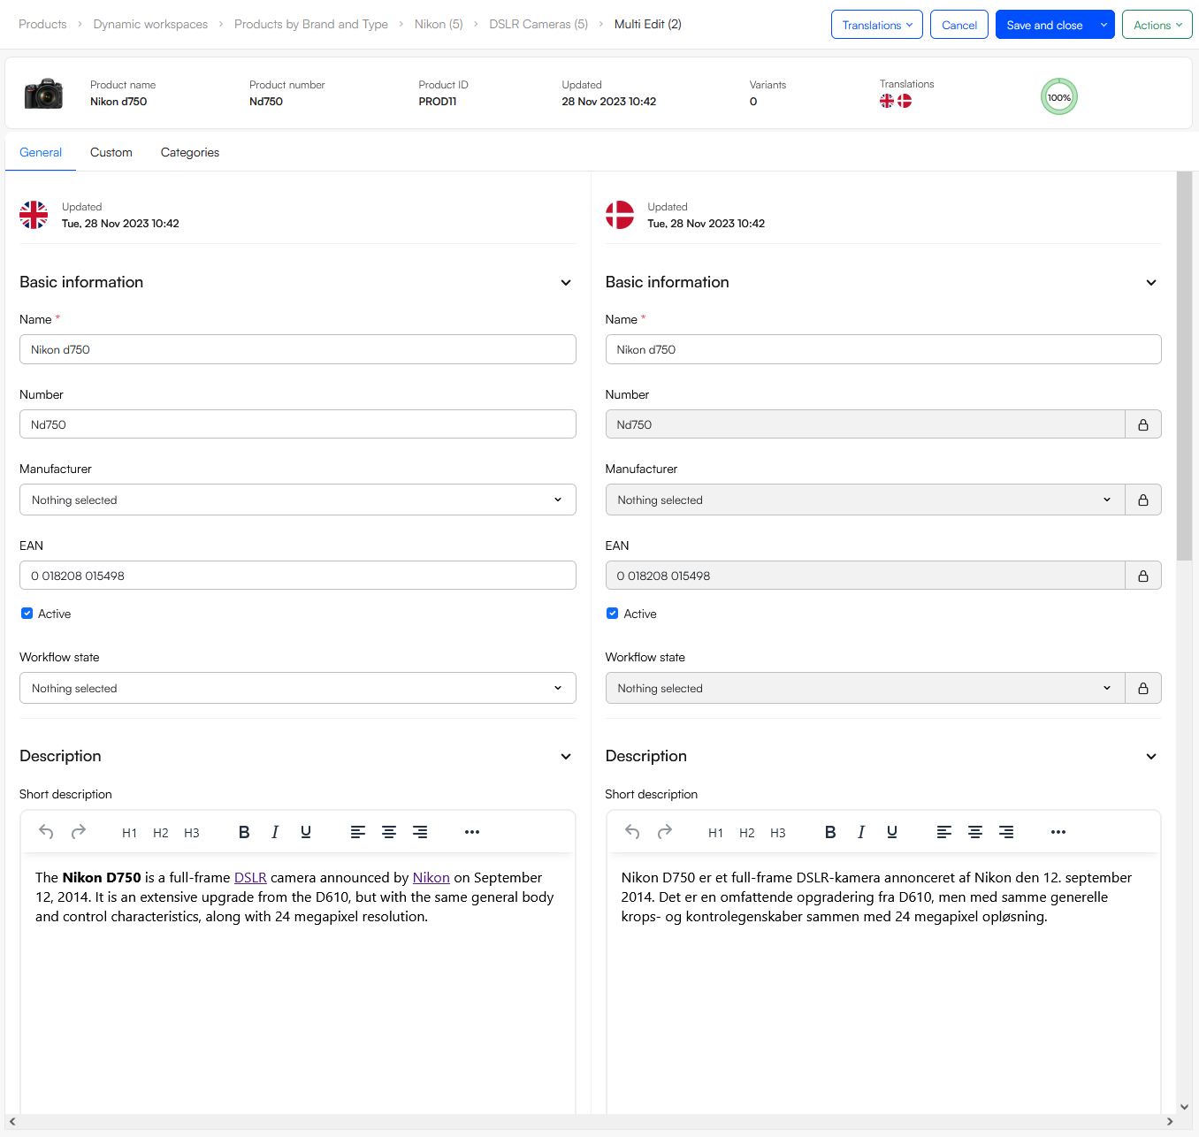Click the vertical scrollbar thumb

(1185, 366)
